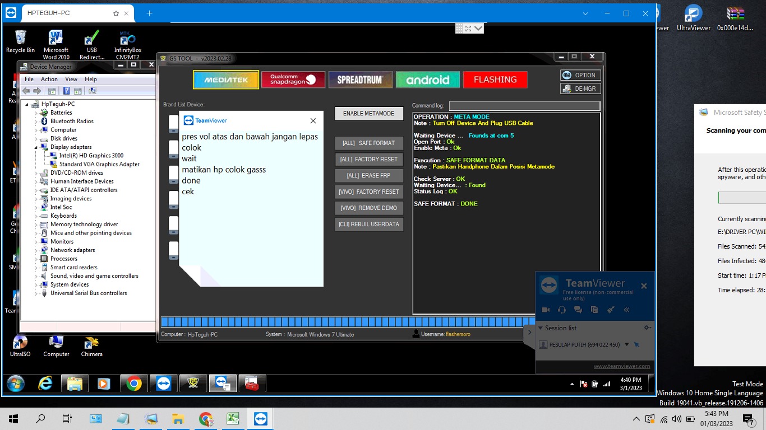Open UltraISO desktop shortcut
Viewport: 766px width, 430px height.
coord(20,346)
